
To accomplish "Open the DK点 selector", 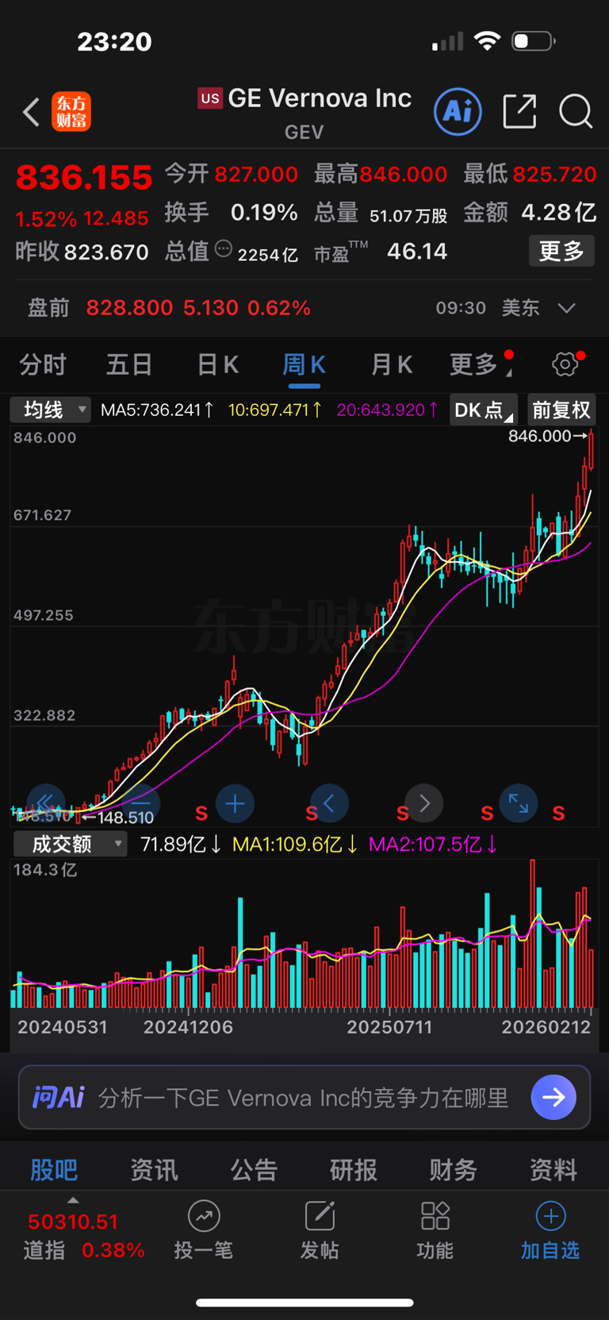I will pyautogui.click(x=484, y=410).
